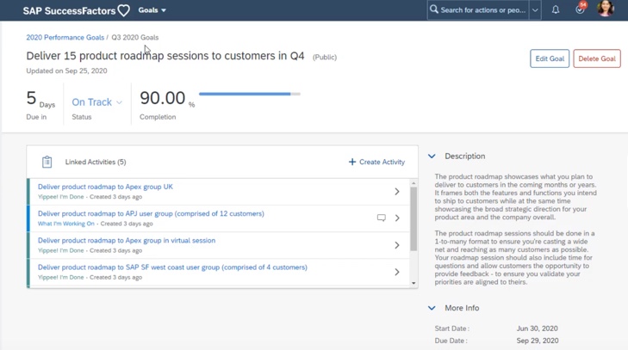The image size is (628, 350).
Task: Type in the search for actions field
Action: click(x=482, y=10)
